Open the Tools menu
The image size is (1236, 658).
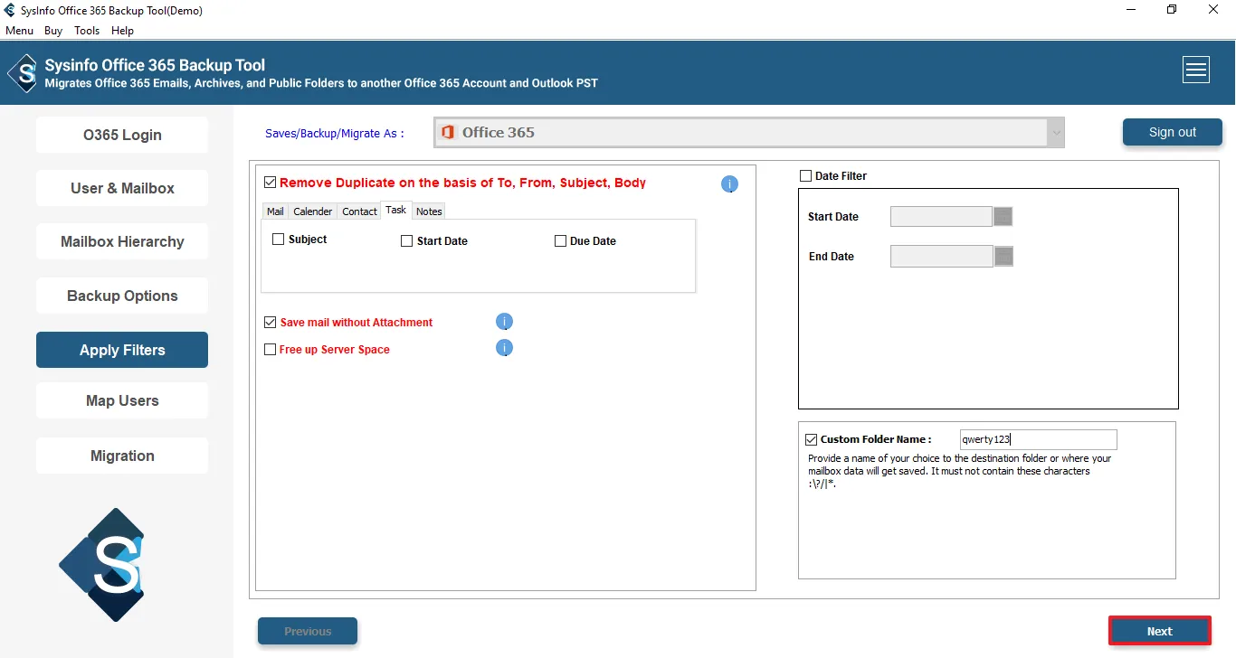(87, 31)
